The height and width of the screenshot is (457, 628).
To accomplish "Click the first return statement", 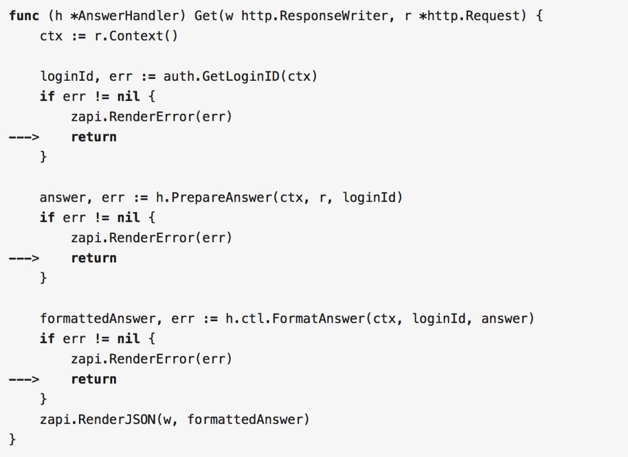I will [94, 137].
